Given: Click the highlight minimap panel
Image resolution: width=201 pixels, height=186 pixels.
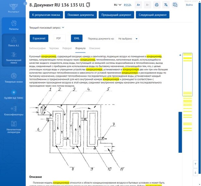Looking at the screenshot, I should pyautogui.click(x=187, y=75).
